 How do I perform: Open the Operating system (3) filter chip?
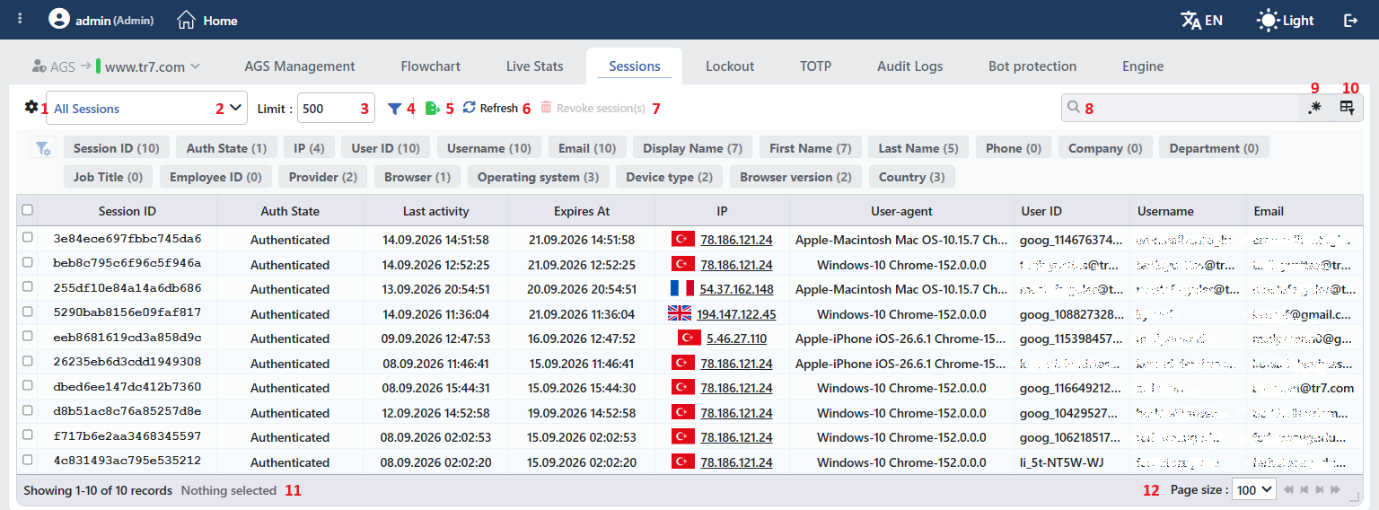pos(538,177)
